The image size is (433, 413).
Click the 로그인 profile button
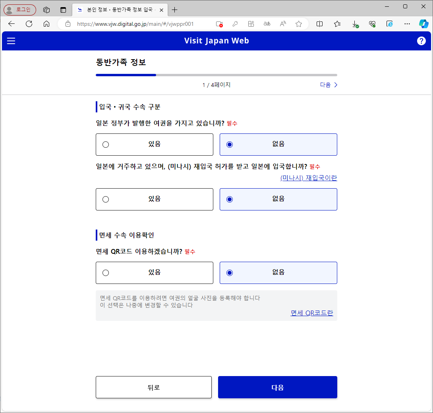tap(19, 10)
